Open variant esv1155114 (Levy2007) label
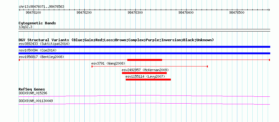 coord(145,76)
